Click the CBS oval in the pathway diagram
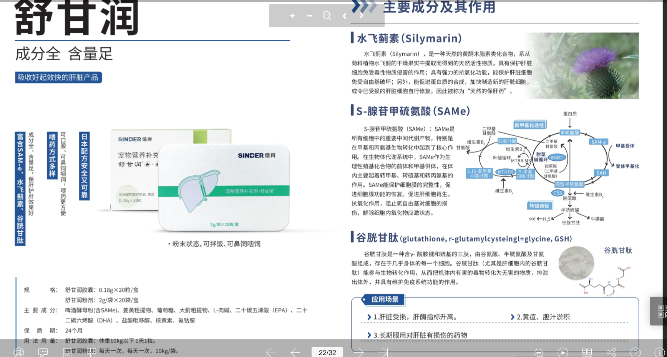 [x=558, y=193]
